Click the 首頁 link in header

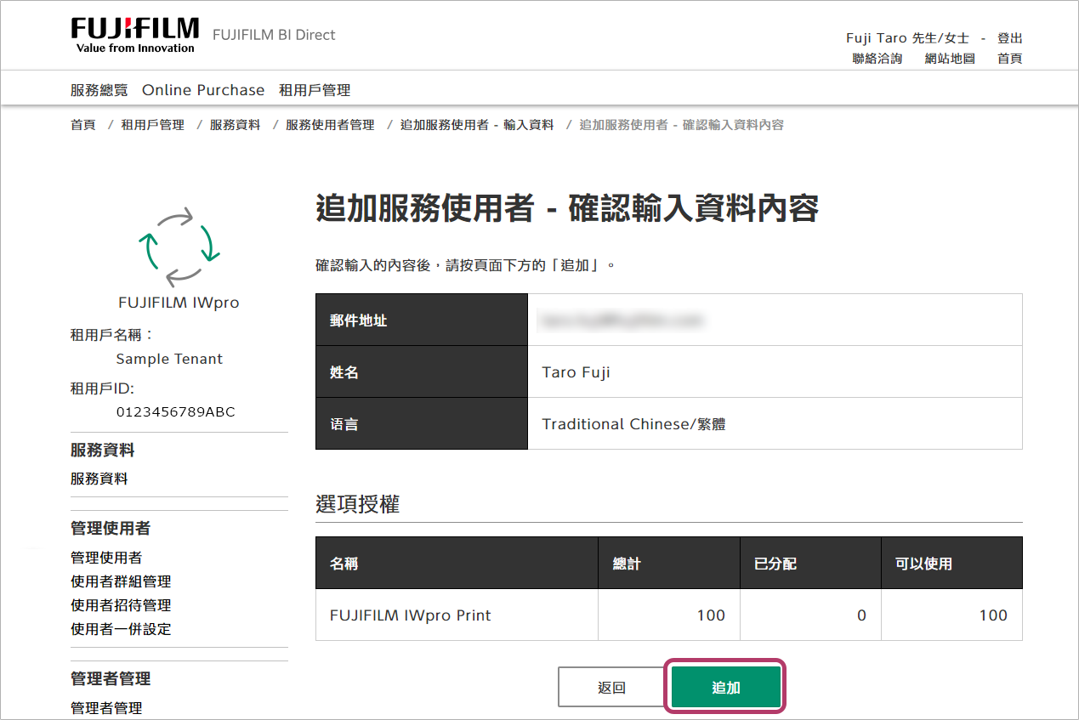1009,59
